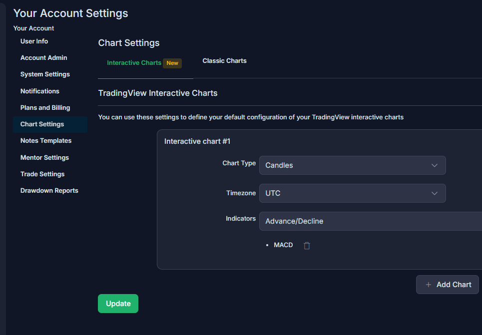Click the New badge on Interactive Charts
The height and width of the screenshot is (335, 482).
click(172, 63)
